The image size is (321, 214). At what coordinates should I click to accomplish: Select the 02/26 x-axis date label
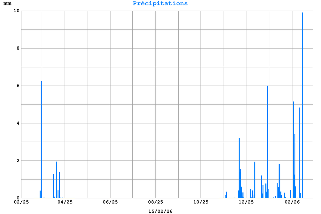point(292,202)
